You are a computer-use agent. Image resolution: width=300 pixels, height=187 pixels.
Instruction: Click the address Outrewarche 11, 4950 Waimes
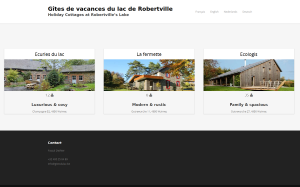click(x=149, y=111)
